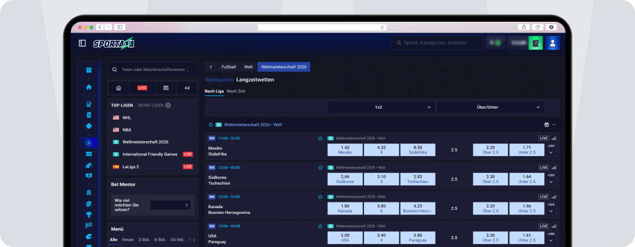The width and height of the screenshot is (635, 247).
Task: Expand +295 markets for Kanada match
Action: pos(551,209)
